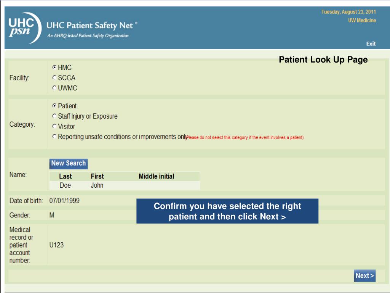
Task: Click the Next > button
Action: tap(364, 275)
